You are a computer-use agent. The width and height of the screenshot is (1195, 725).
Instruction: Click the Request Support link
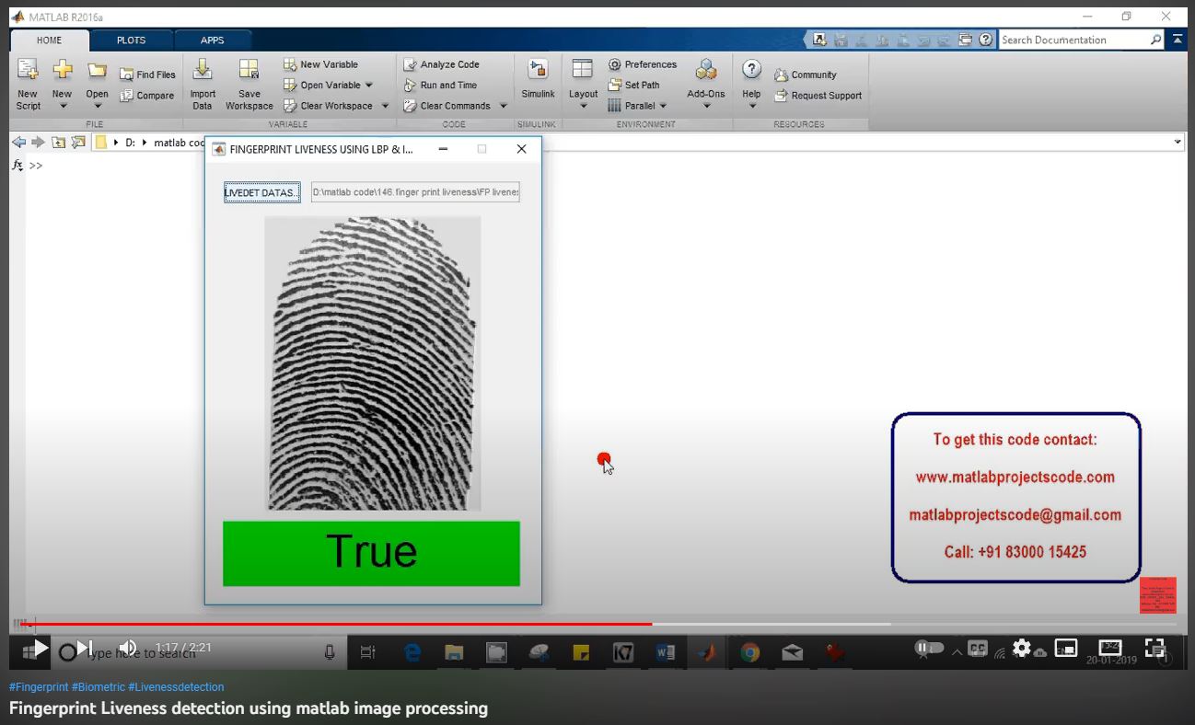click(826, 96)
